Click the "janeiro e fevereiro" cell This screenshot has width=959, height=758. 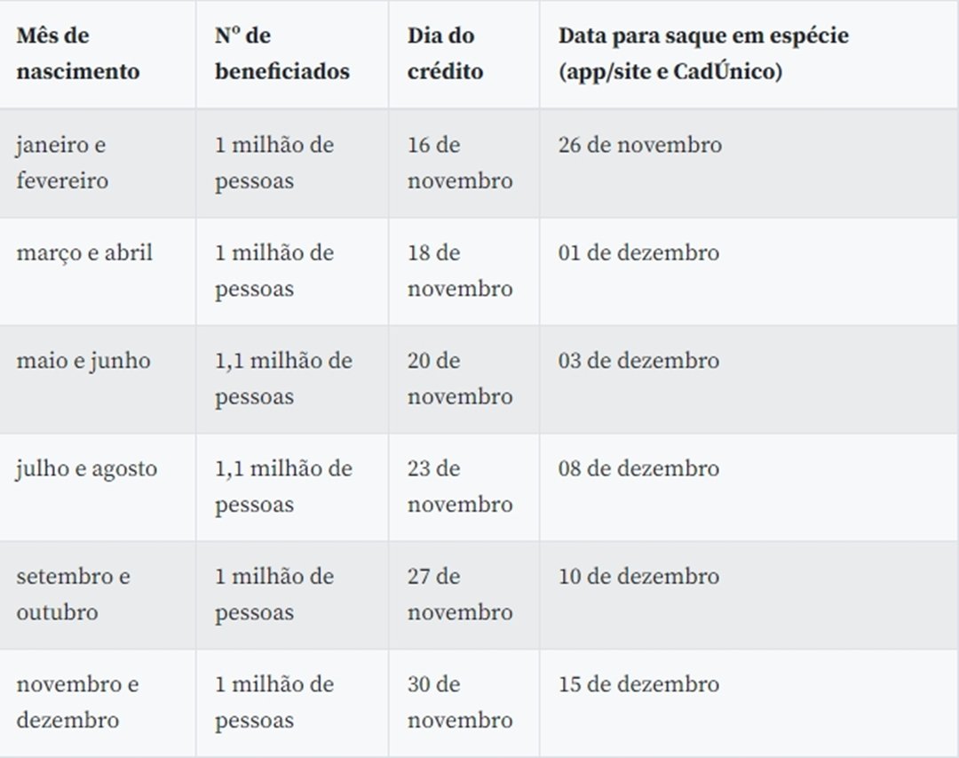point(62,163)
